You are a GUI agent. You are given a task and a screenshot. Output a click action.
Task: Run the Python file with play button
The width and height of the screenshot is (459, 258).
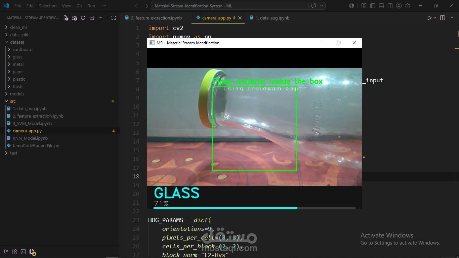(429, 18)
